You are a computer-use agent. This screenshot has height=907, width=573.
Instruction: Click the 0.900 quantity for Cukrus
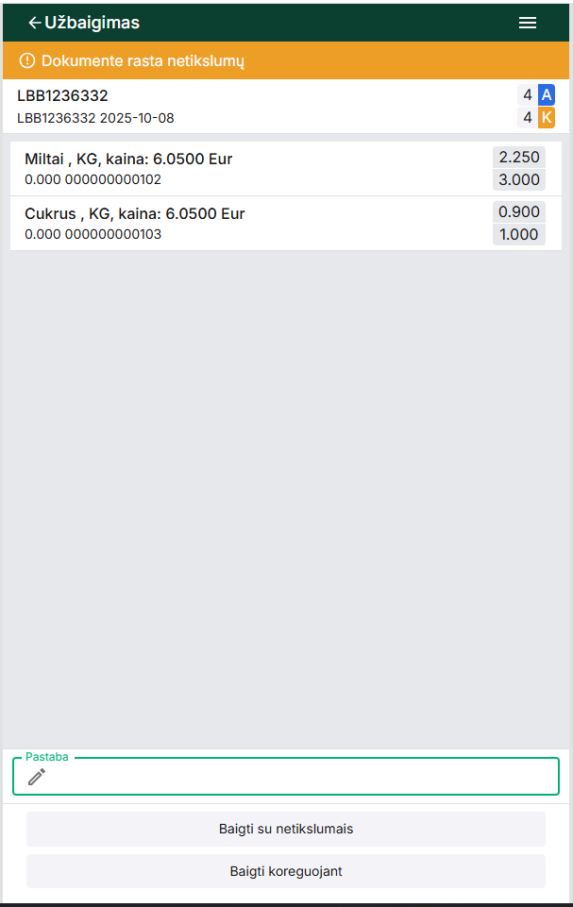coord(518,212)
